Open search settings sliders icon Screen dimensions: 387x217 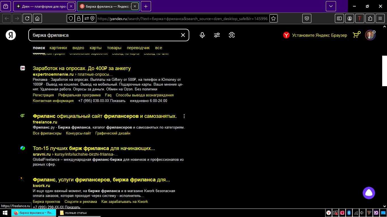[x=217, y=35]
